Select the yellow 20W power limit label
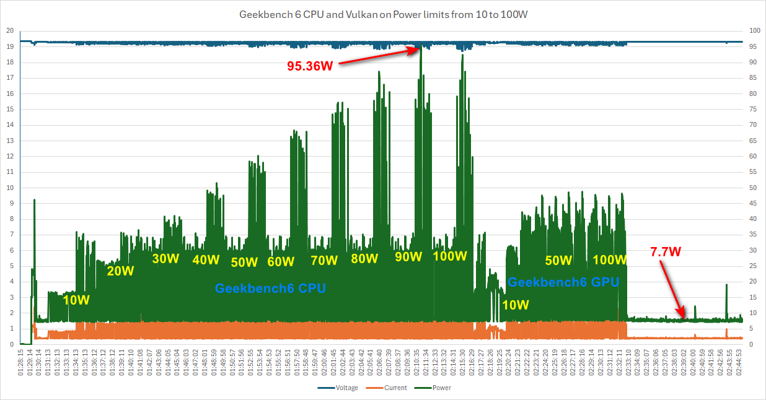The height and width of the screenshot is (400, 766). point(120,271)
